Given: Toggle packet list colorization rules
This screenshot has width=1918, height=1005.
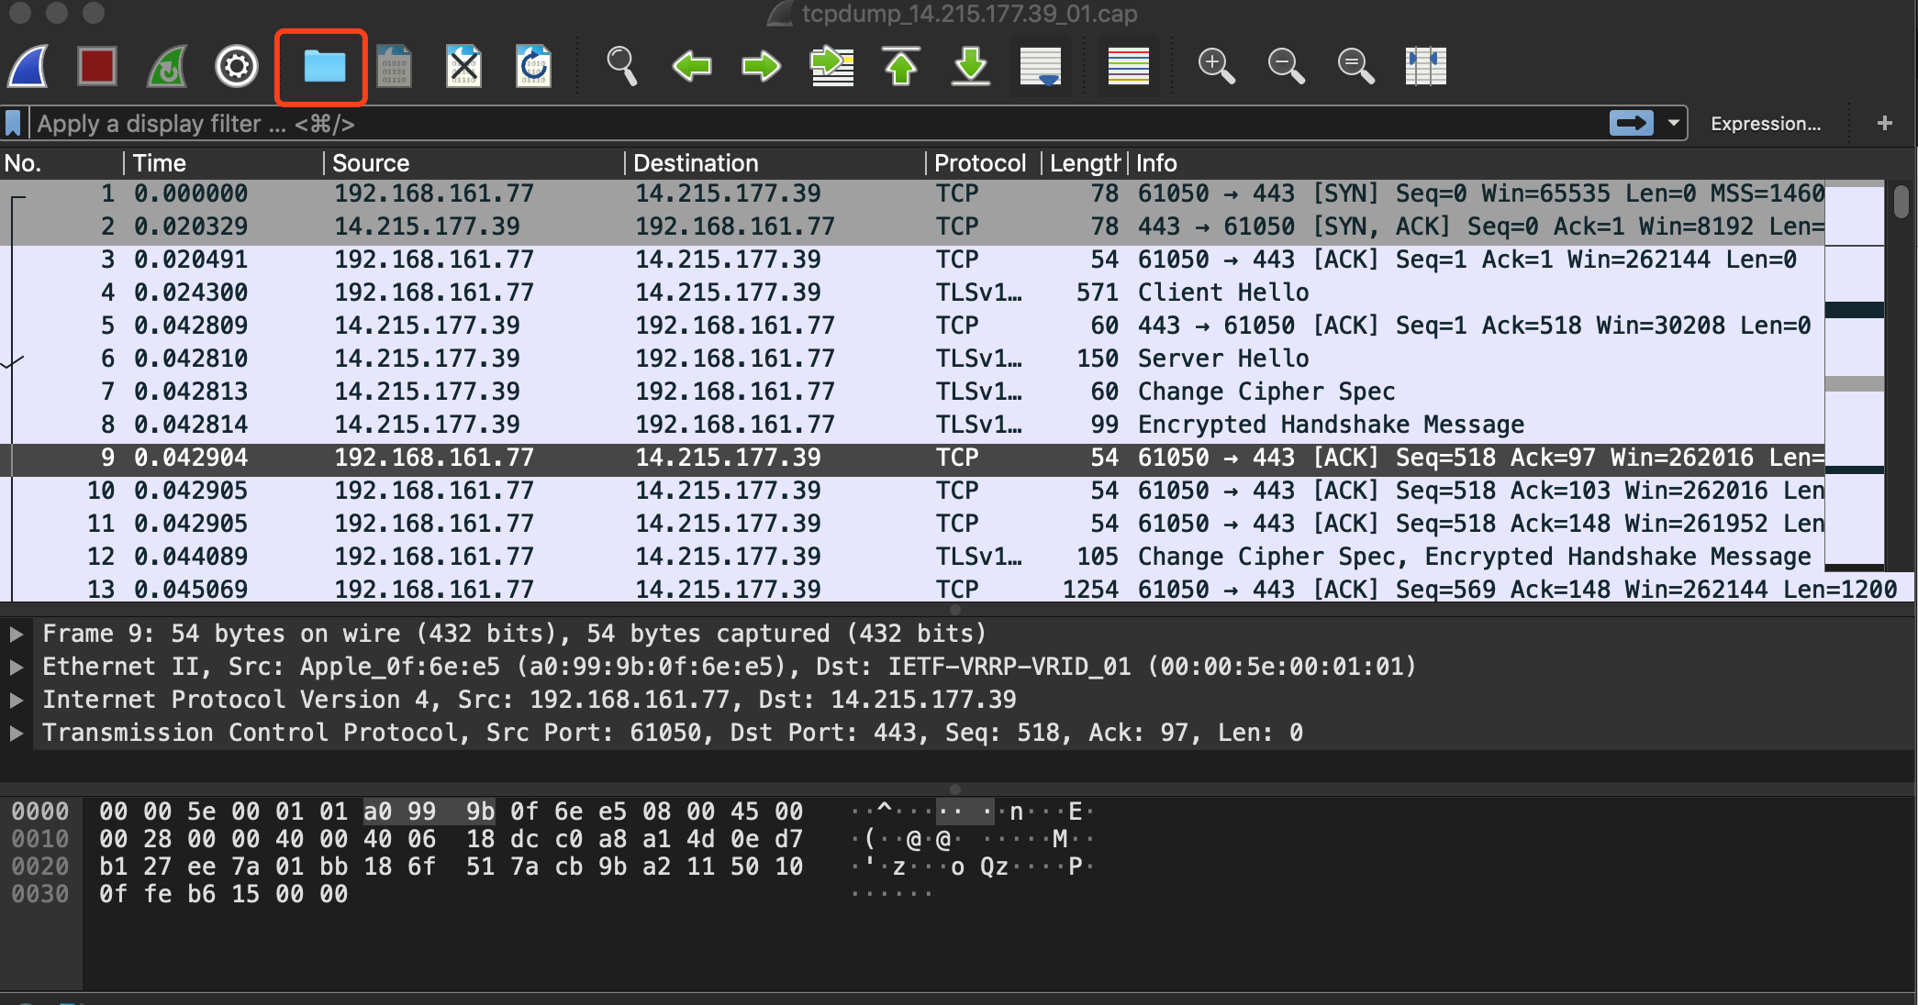Looking at the screenshot, I should [x=1128, y=67].
